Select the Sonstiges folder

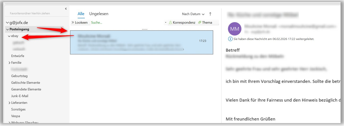pyautogui.click(x=18, y=109)
